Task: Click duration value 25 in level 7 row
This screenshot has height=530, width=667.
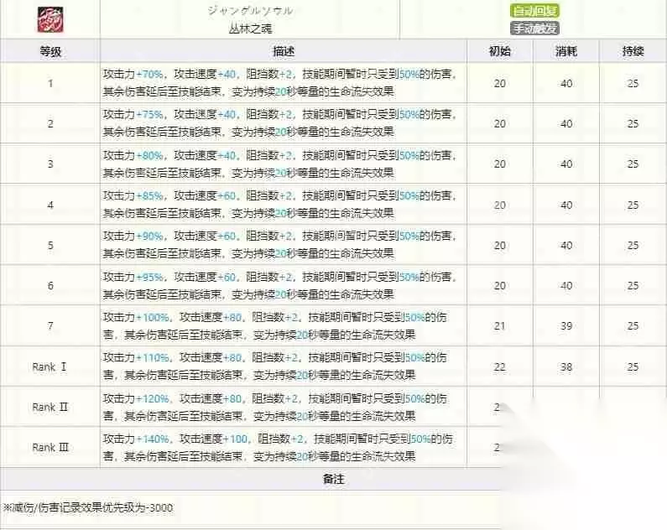Action: click(633, 326)
